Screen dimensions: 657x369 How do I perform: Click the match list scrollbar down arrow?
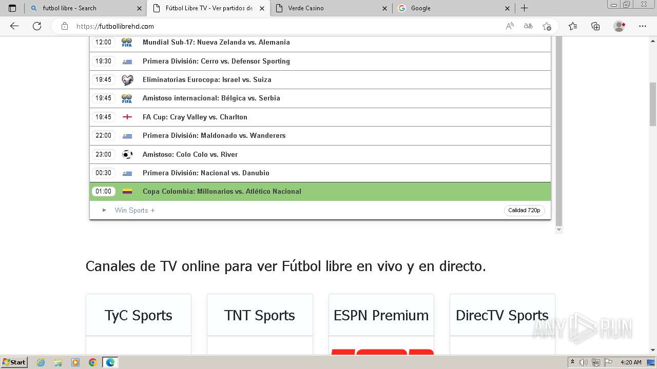tap(559, 230)
